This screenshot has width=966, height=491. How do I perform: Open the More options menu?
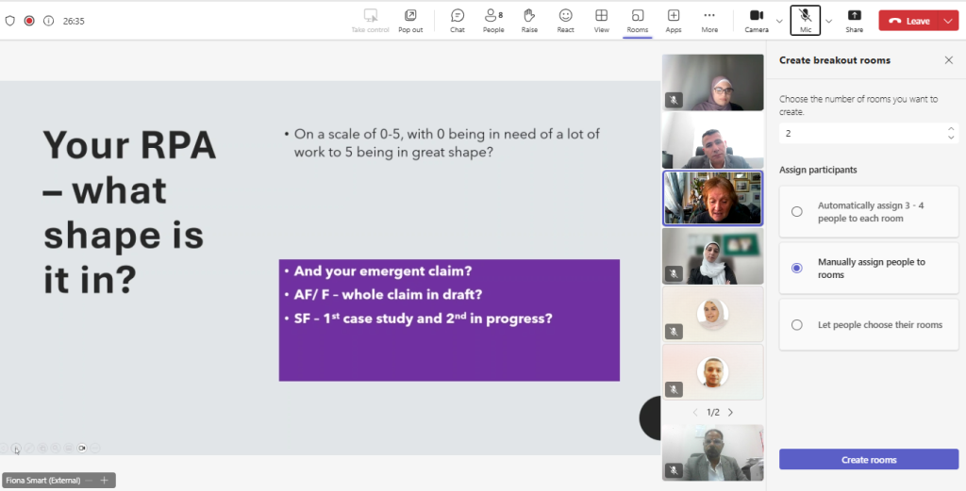[x=709, y=20]
